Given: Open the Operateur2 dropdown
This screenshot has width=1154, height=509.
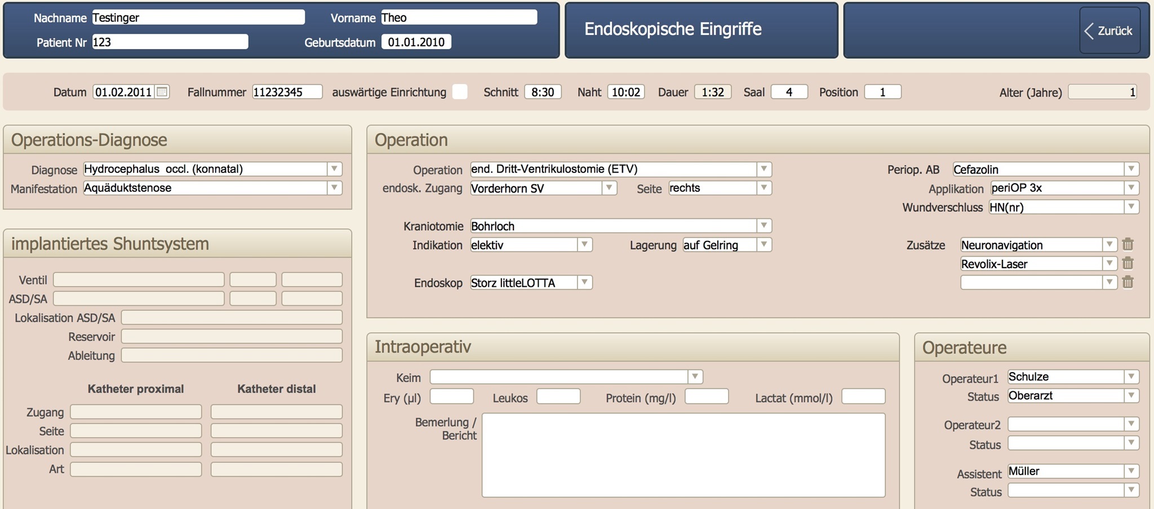Looking at the screenshot, I should (1131, 424).
